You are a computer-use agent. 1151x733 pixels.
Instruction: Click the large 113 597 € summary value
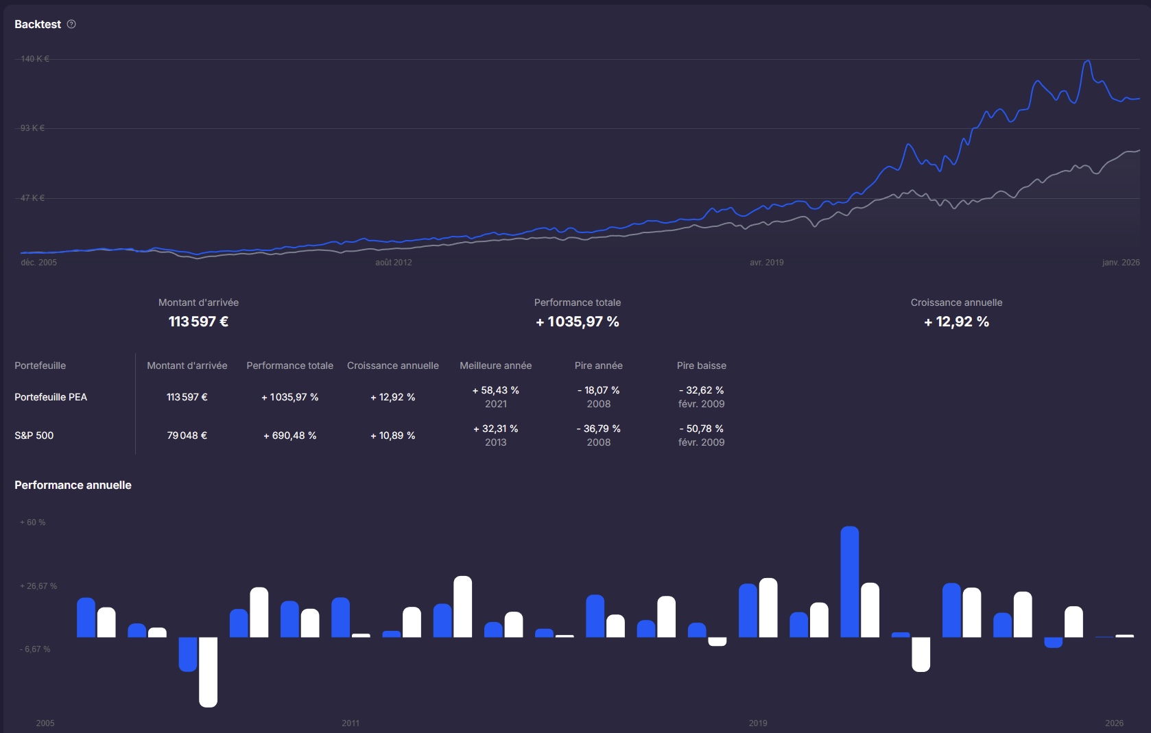point(198,322)
